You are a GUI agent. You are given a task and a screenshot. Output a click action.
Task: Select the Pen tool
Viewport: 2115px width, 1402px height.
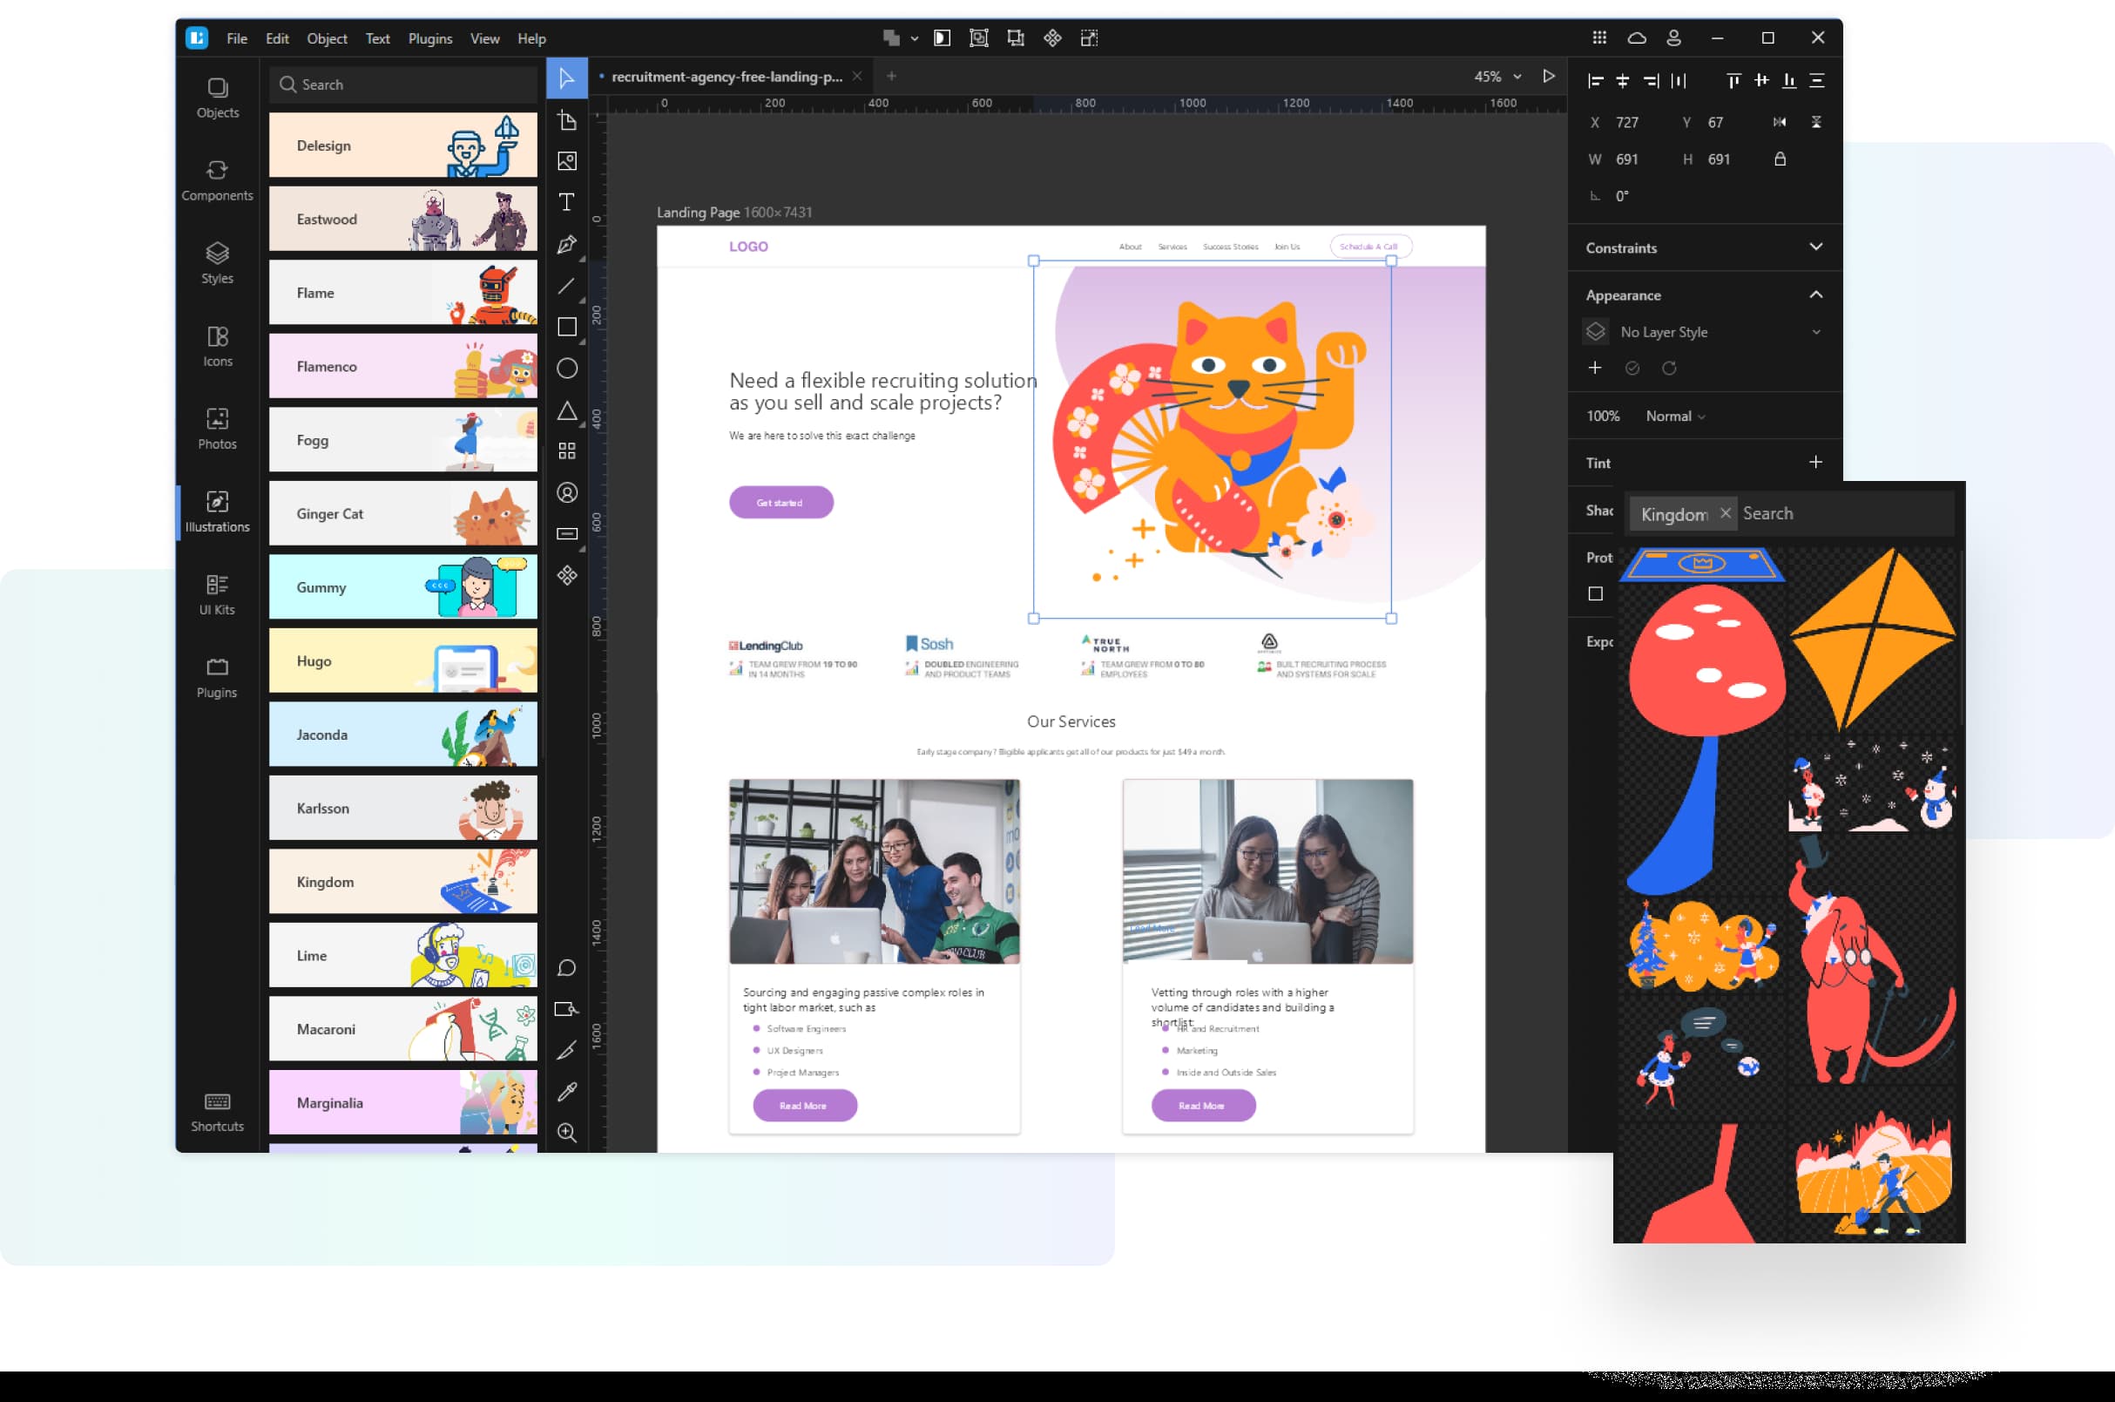[567, 244]
